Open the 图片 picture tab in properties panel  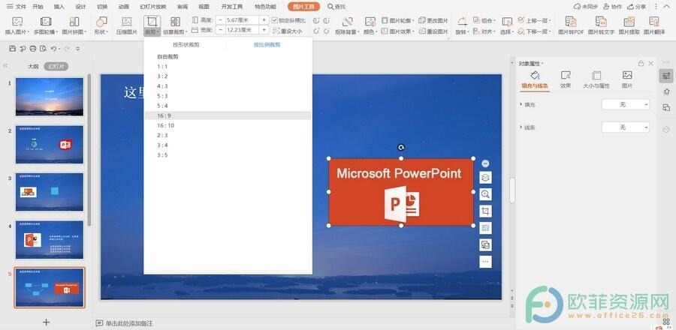(x=627, y=80)
